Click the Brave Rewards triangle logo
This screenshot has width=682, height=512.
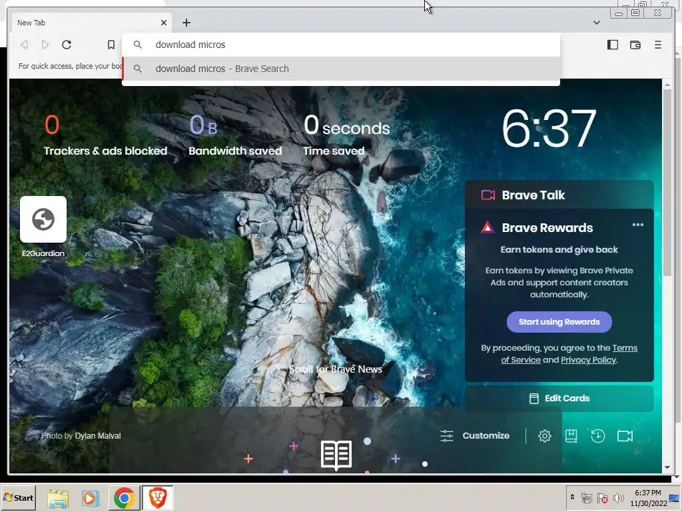488,227
